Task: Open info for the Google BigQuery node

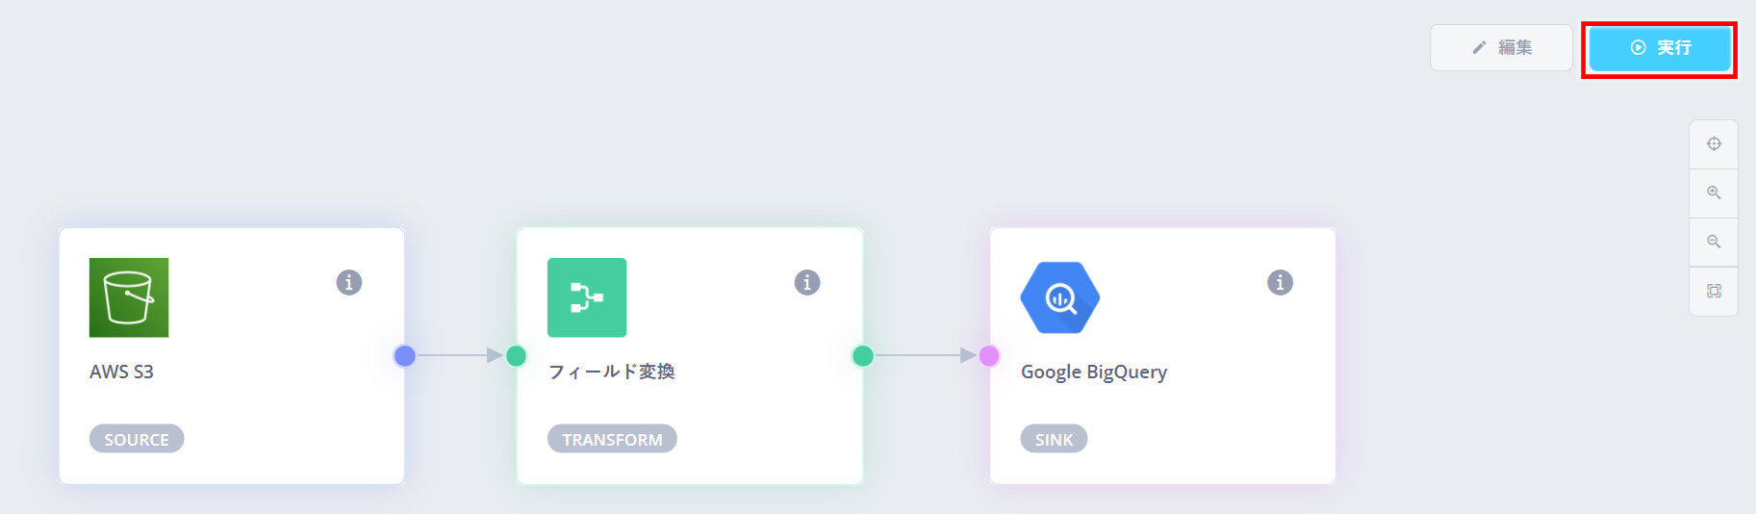Action: (1280, 282)
